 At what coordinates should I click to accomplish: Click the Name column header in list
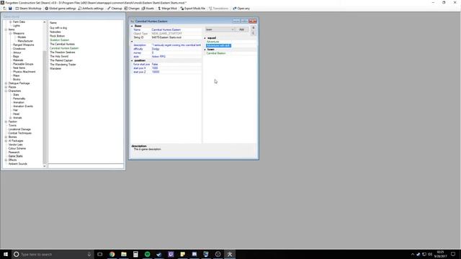(53, 22)
